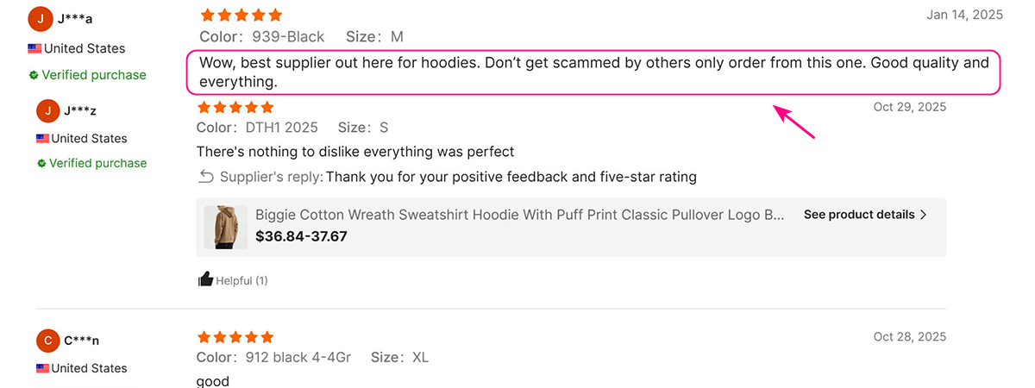Image resolution: width=1035 pixels, height=388 pixels.
Task: Click the highlighted review text by J***a
Action: coord(593,72)
